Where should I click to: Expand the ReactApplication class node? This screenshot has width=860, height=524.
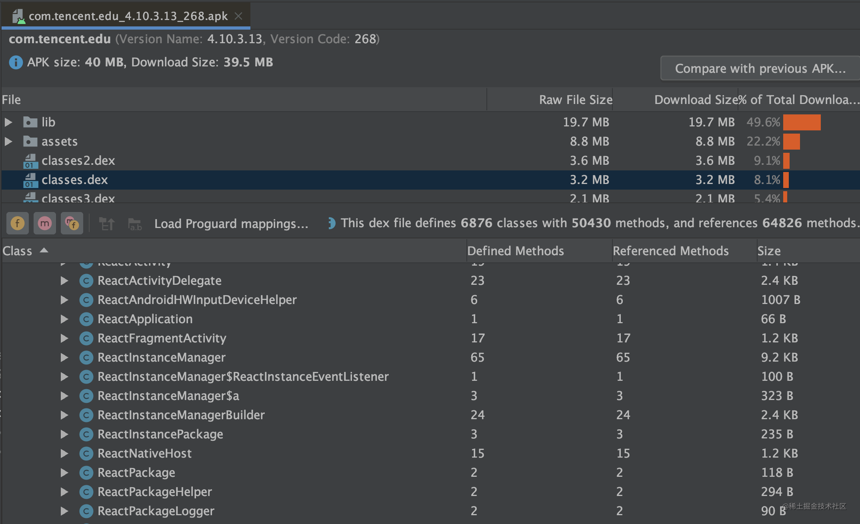[x=64, y=319]
